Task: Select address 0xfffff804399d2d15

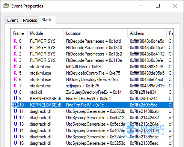Action: click(147, 86)
